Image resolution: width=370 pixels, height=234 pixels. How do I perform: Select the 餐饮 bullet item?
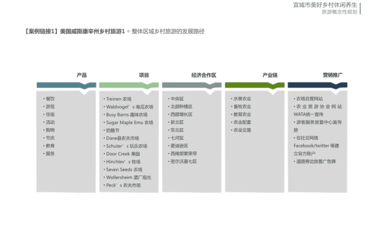coord(50,99)
